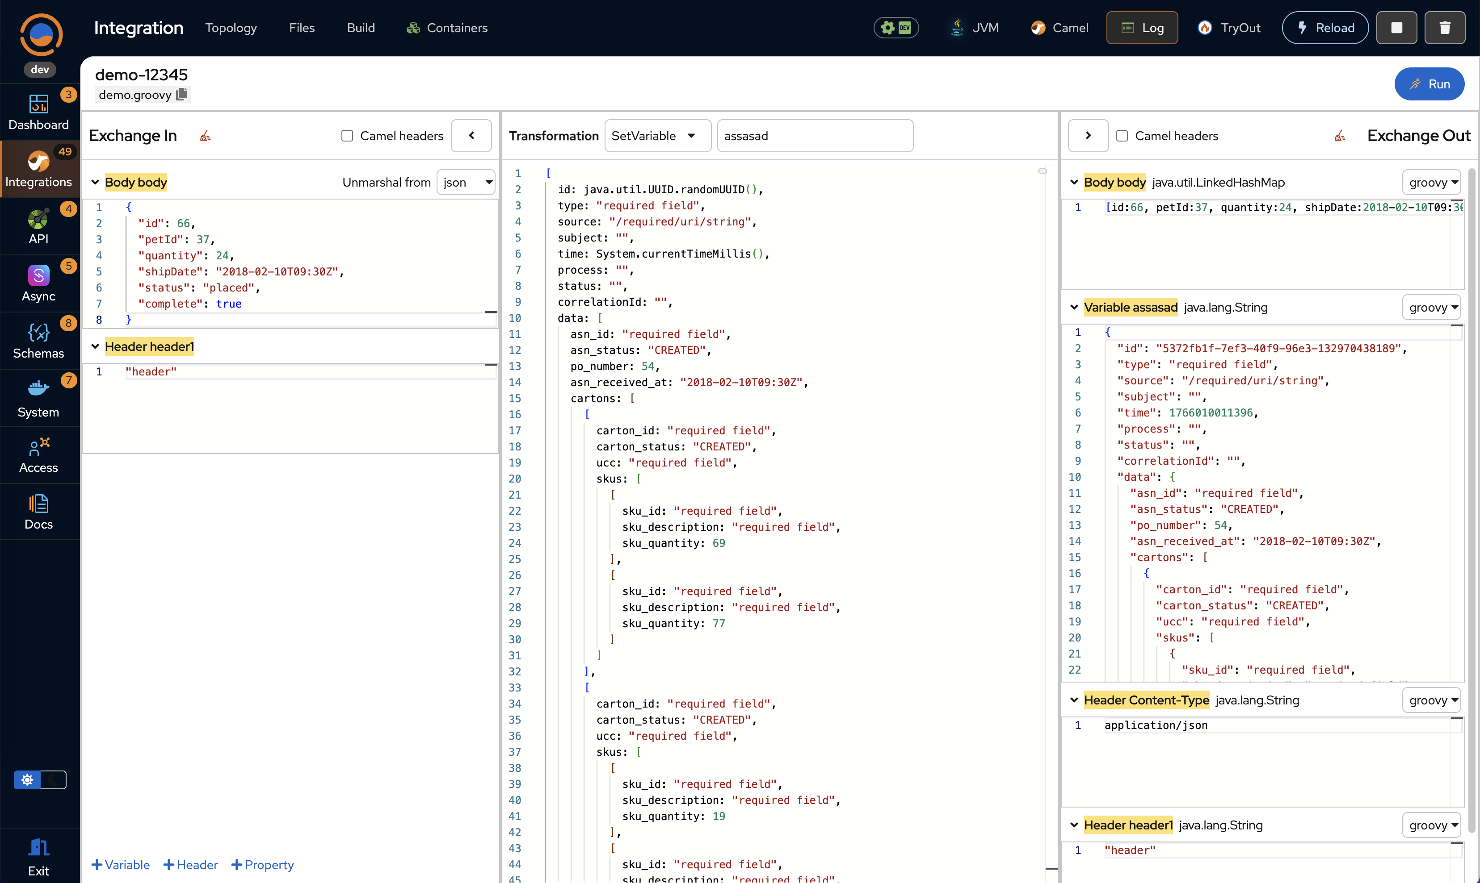Open the SetVariable transformation dropdown
The image size is (1480, 883).
tap(657, 136)
